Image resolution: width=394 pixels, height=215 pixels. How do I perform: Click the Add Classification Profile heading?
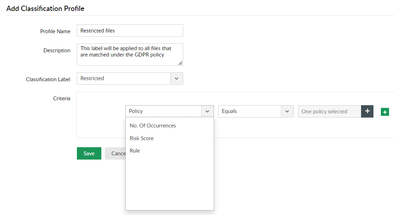(x=45, y=8)
